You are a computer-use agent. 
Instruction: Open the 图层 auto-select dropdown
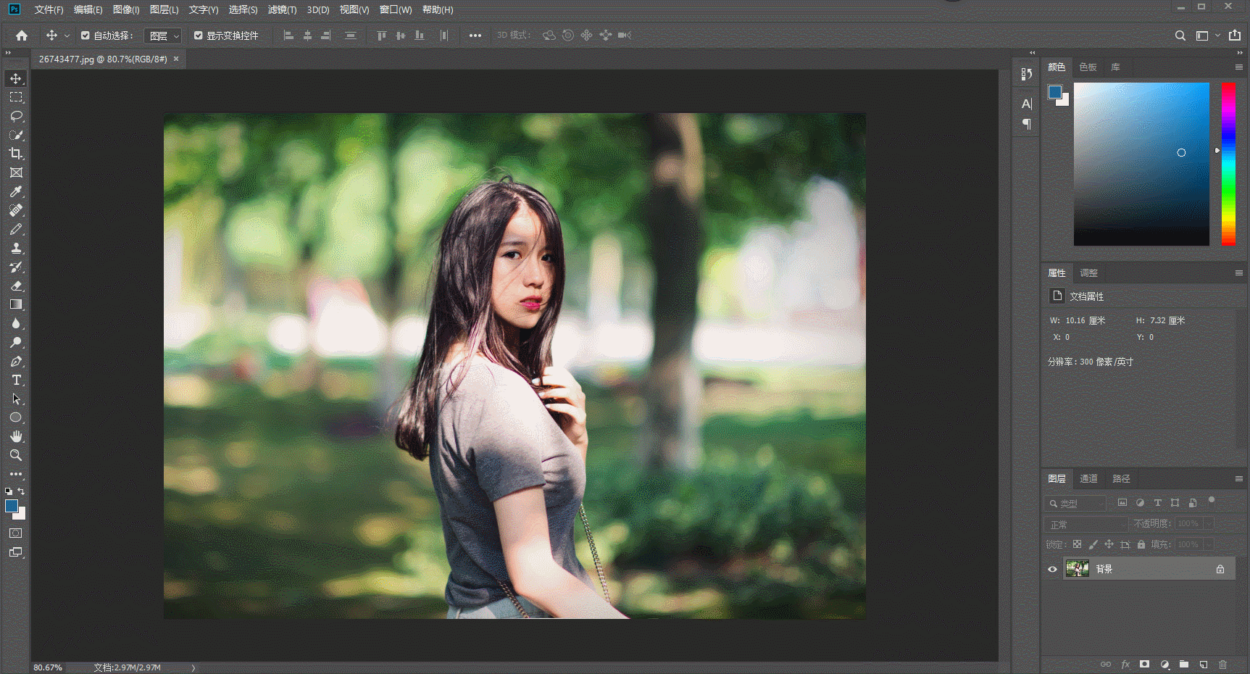[162, 35]
